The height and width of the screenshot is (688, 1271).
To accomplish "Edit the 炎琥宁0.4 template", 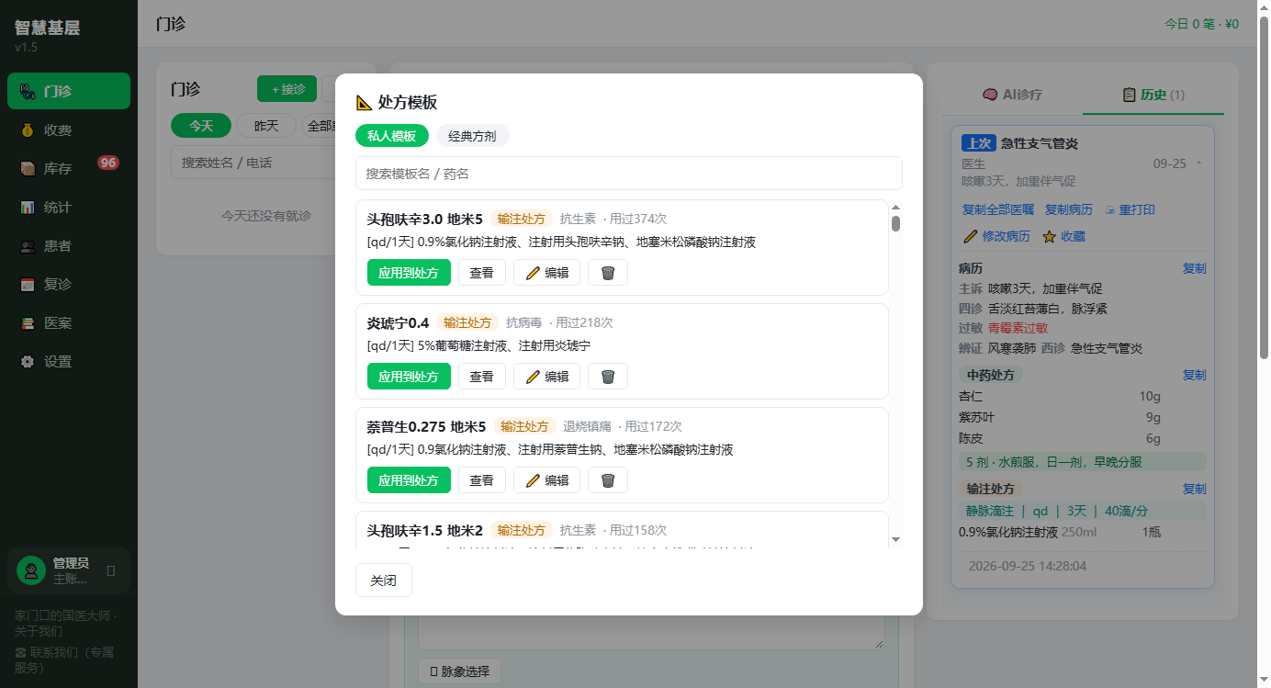I will tap(546, 377).
